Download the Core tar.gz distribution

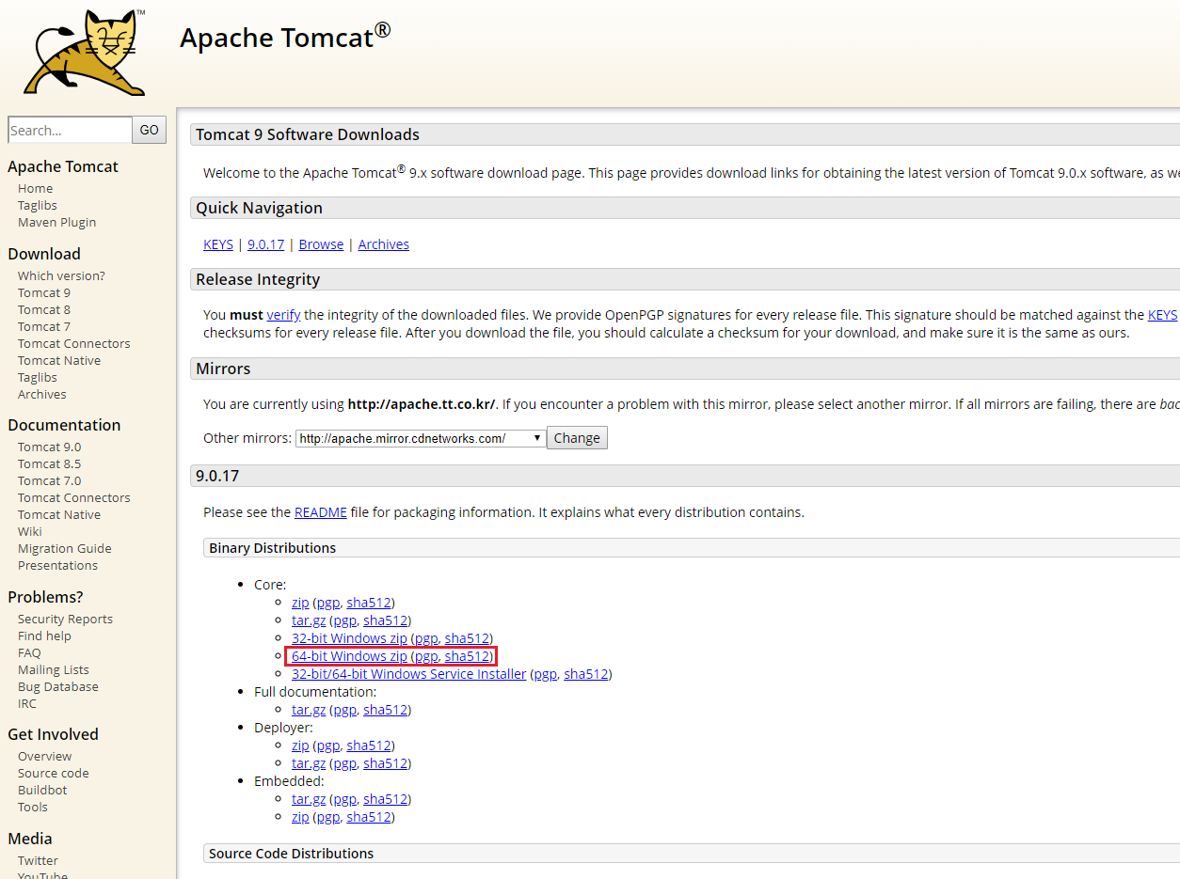tap(309, 620)
